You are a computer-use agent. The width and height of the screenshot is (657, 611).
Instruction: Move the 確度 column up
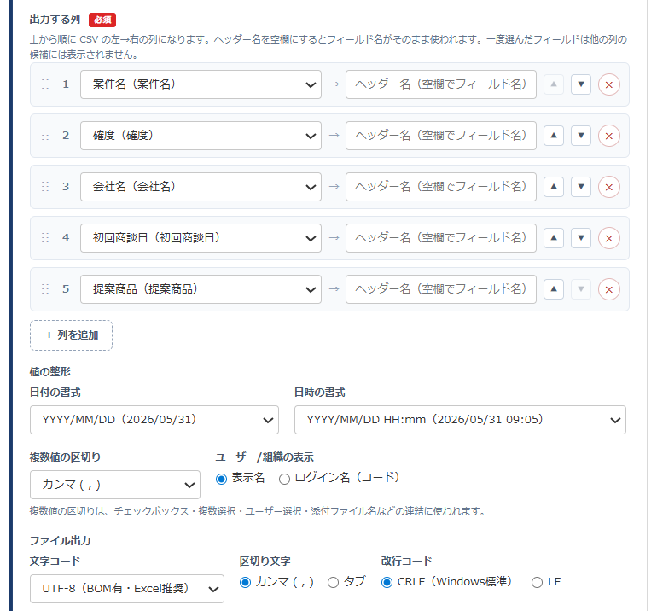[554, 136]
